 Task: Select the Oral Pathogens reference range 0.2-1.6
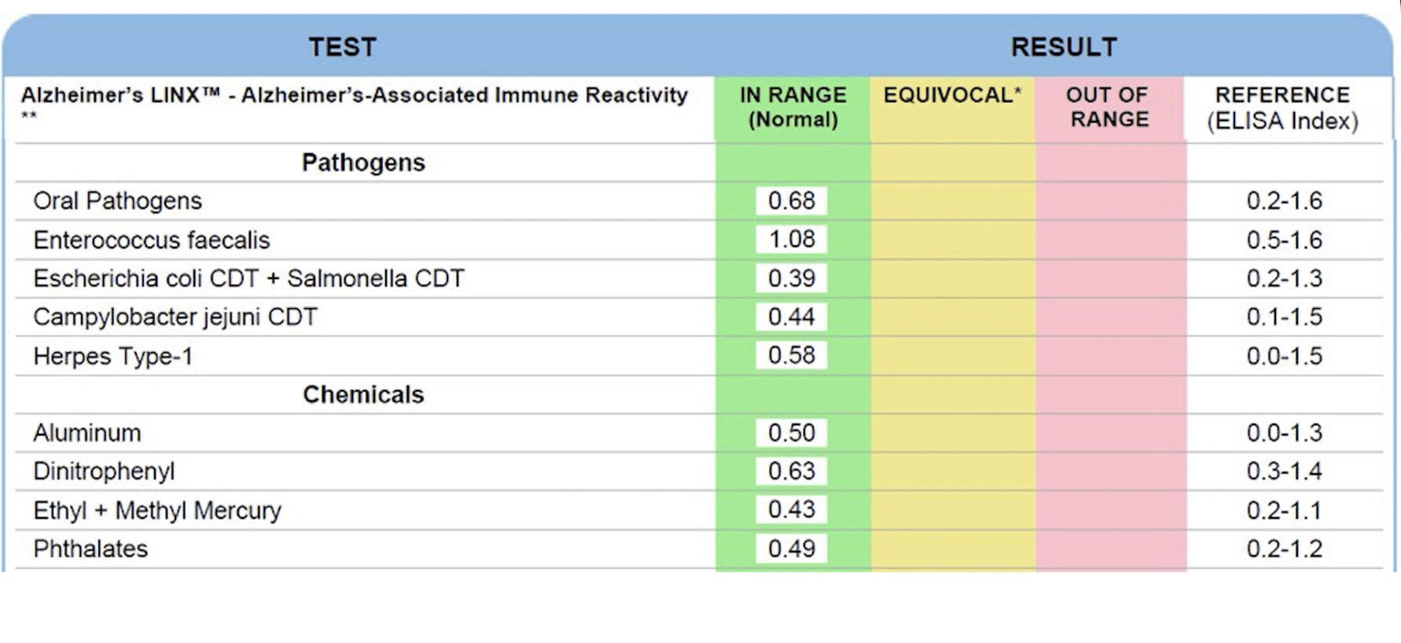(1284, 201)
